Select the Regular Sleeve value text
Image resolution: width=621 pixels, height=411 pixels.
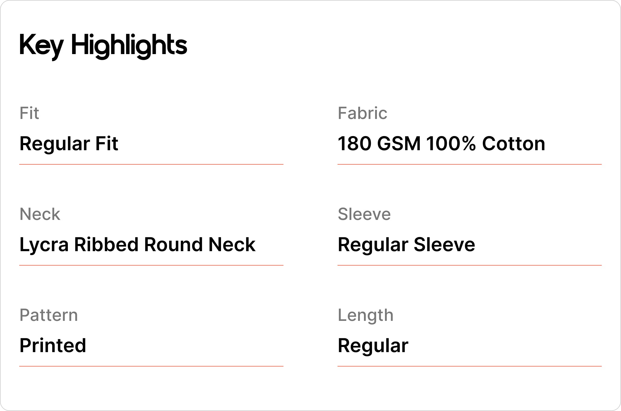coord(406,244)
